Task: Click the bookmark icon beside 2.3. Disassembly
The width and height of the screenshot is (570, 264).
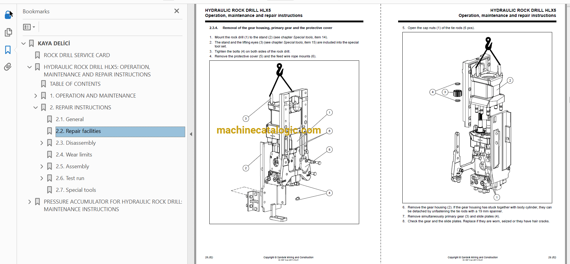Action: tap(50, 143)
